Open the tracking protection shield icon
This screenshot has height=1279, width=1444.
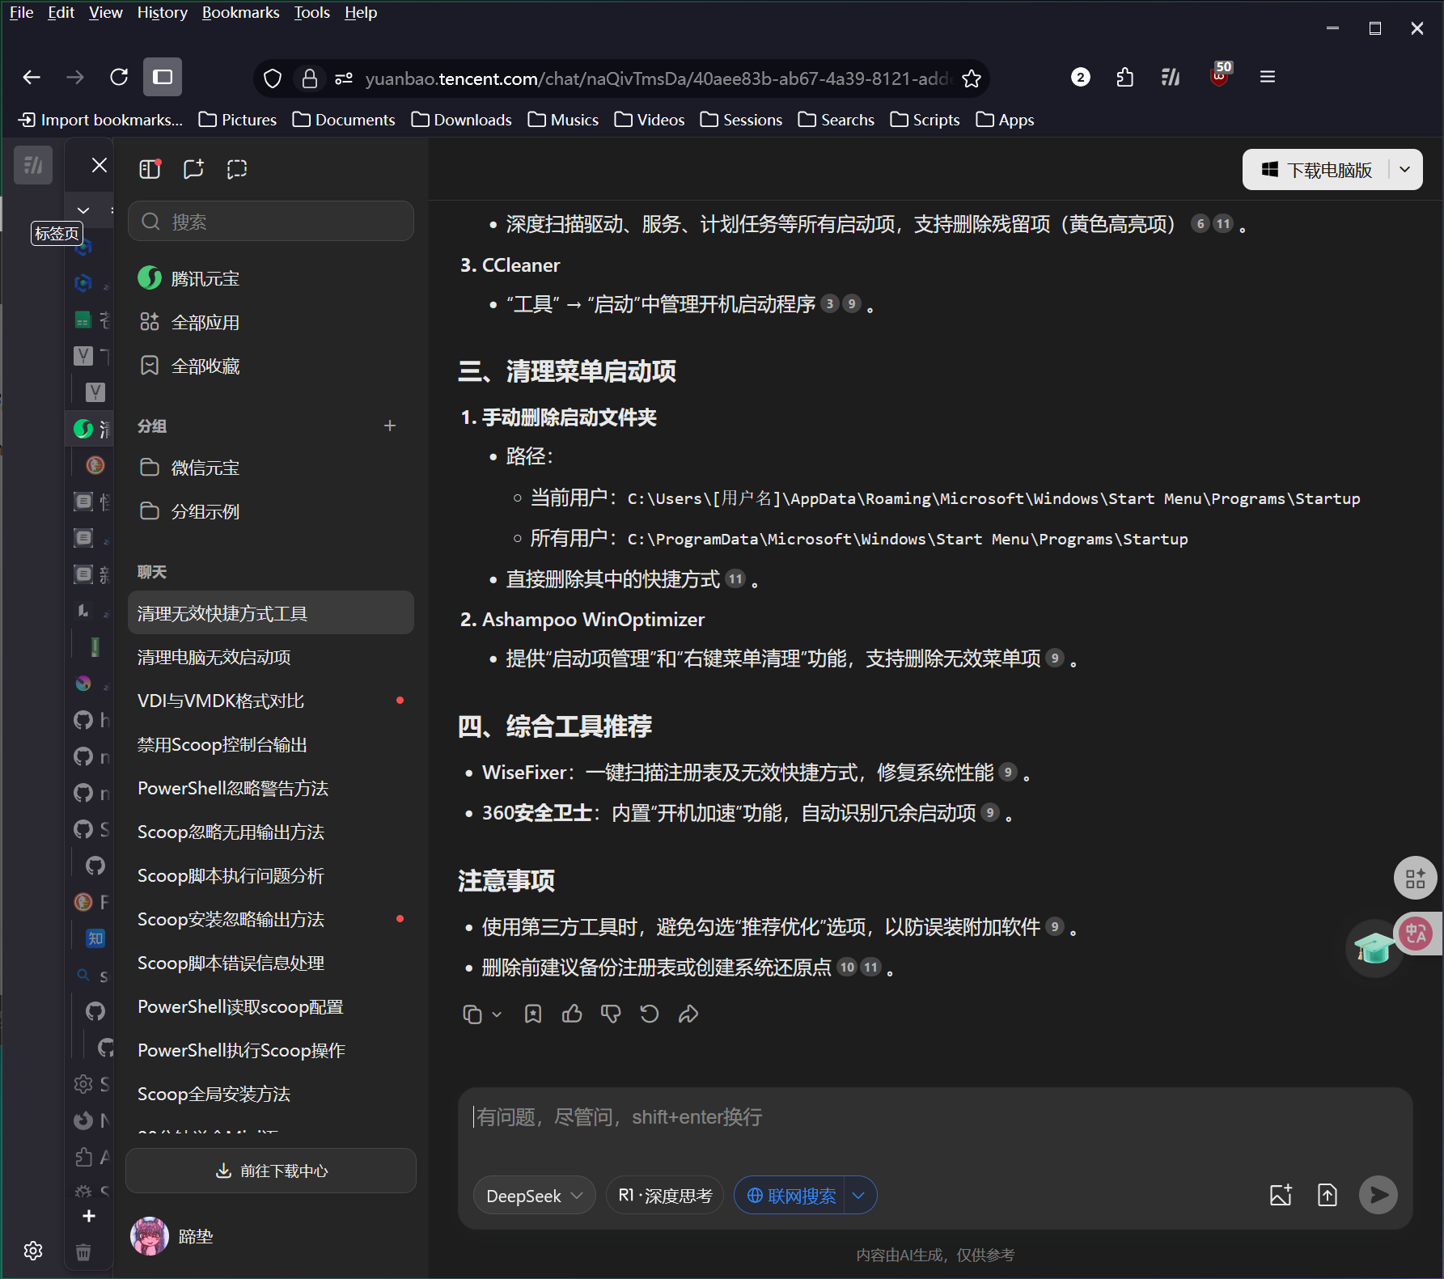click(273, 78)
